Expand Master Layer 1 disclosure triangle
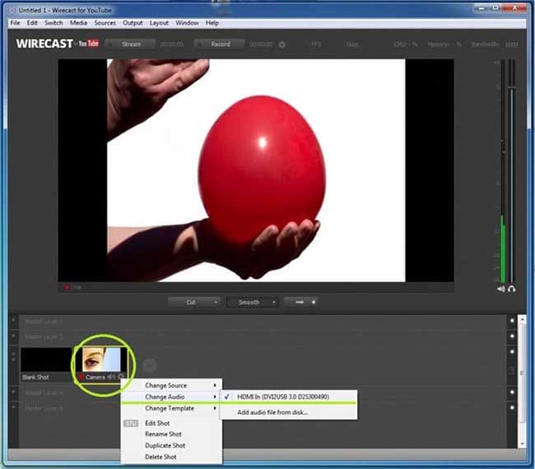535x469 pixels. 12,321
